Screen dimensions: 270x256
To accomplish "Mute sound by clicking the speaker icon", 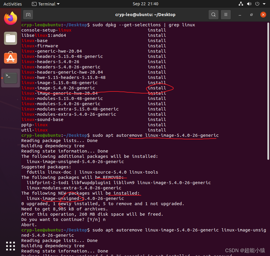I will (249, 4).
